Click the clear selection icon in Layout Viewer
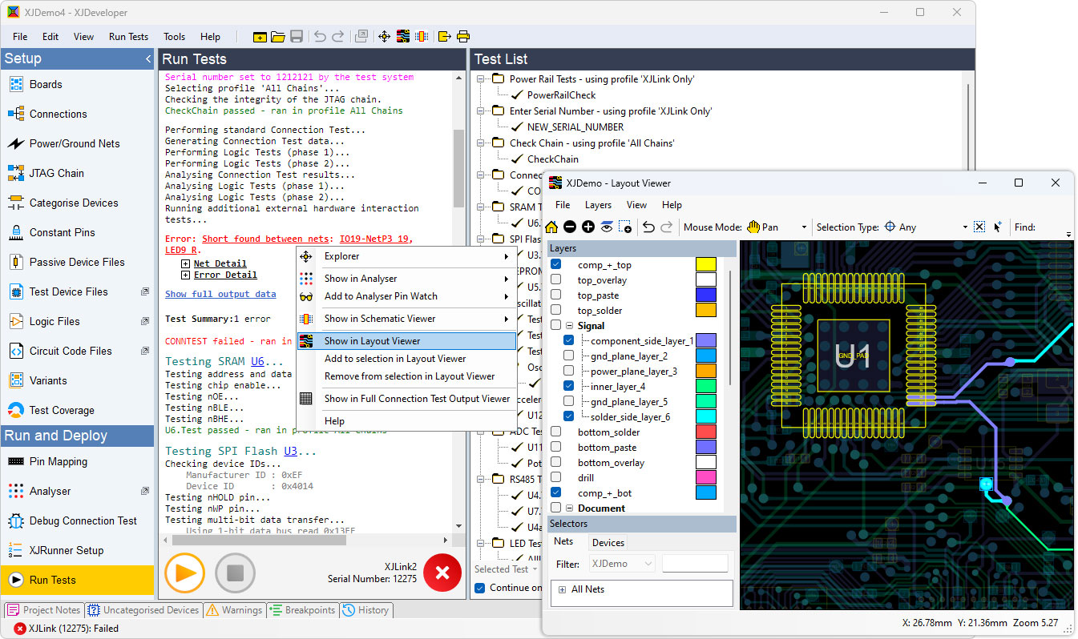Image resolution: width=1078 pixels, height=639 pixels. coord(979,227)
